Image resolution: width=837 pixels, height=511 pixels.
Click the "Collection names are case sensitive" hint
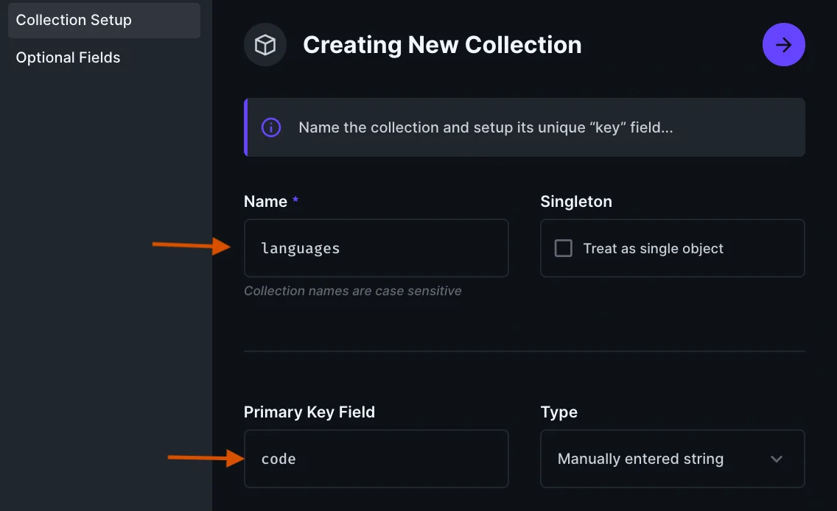click(352, 291)
